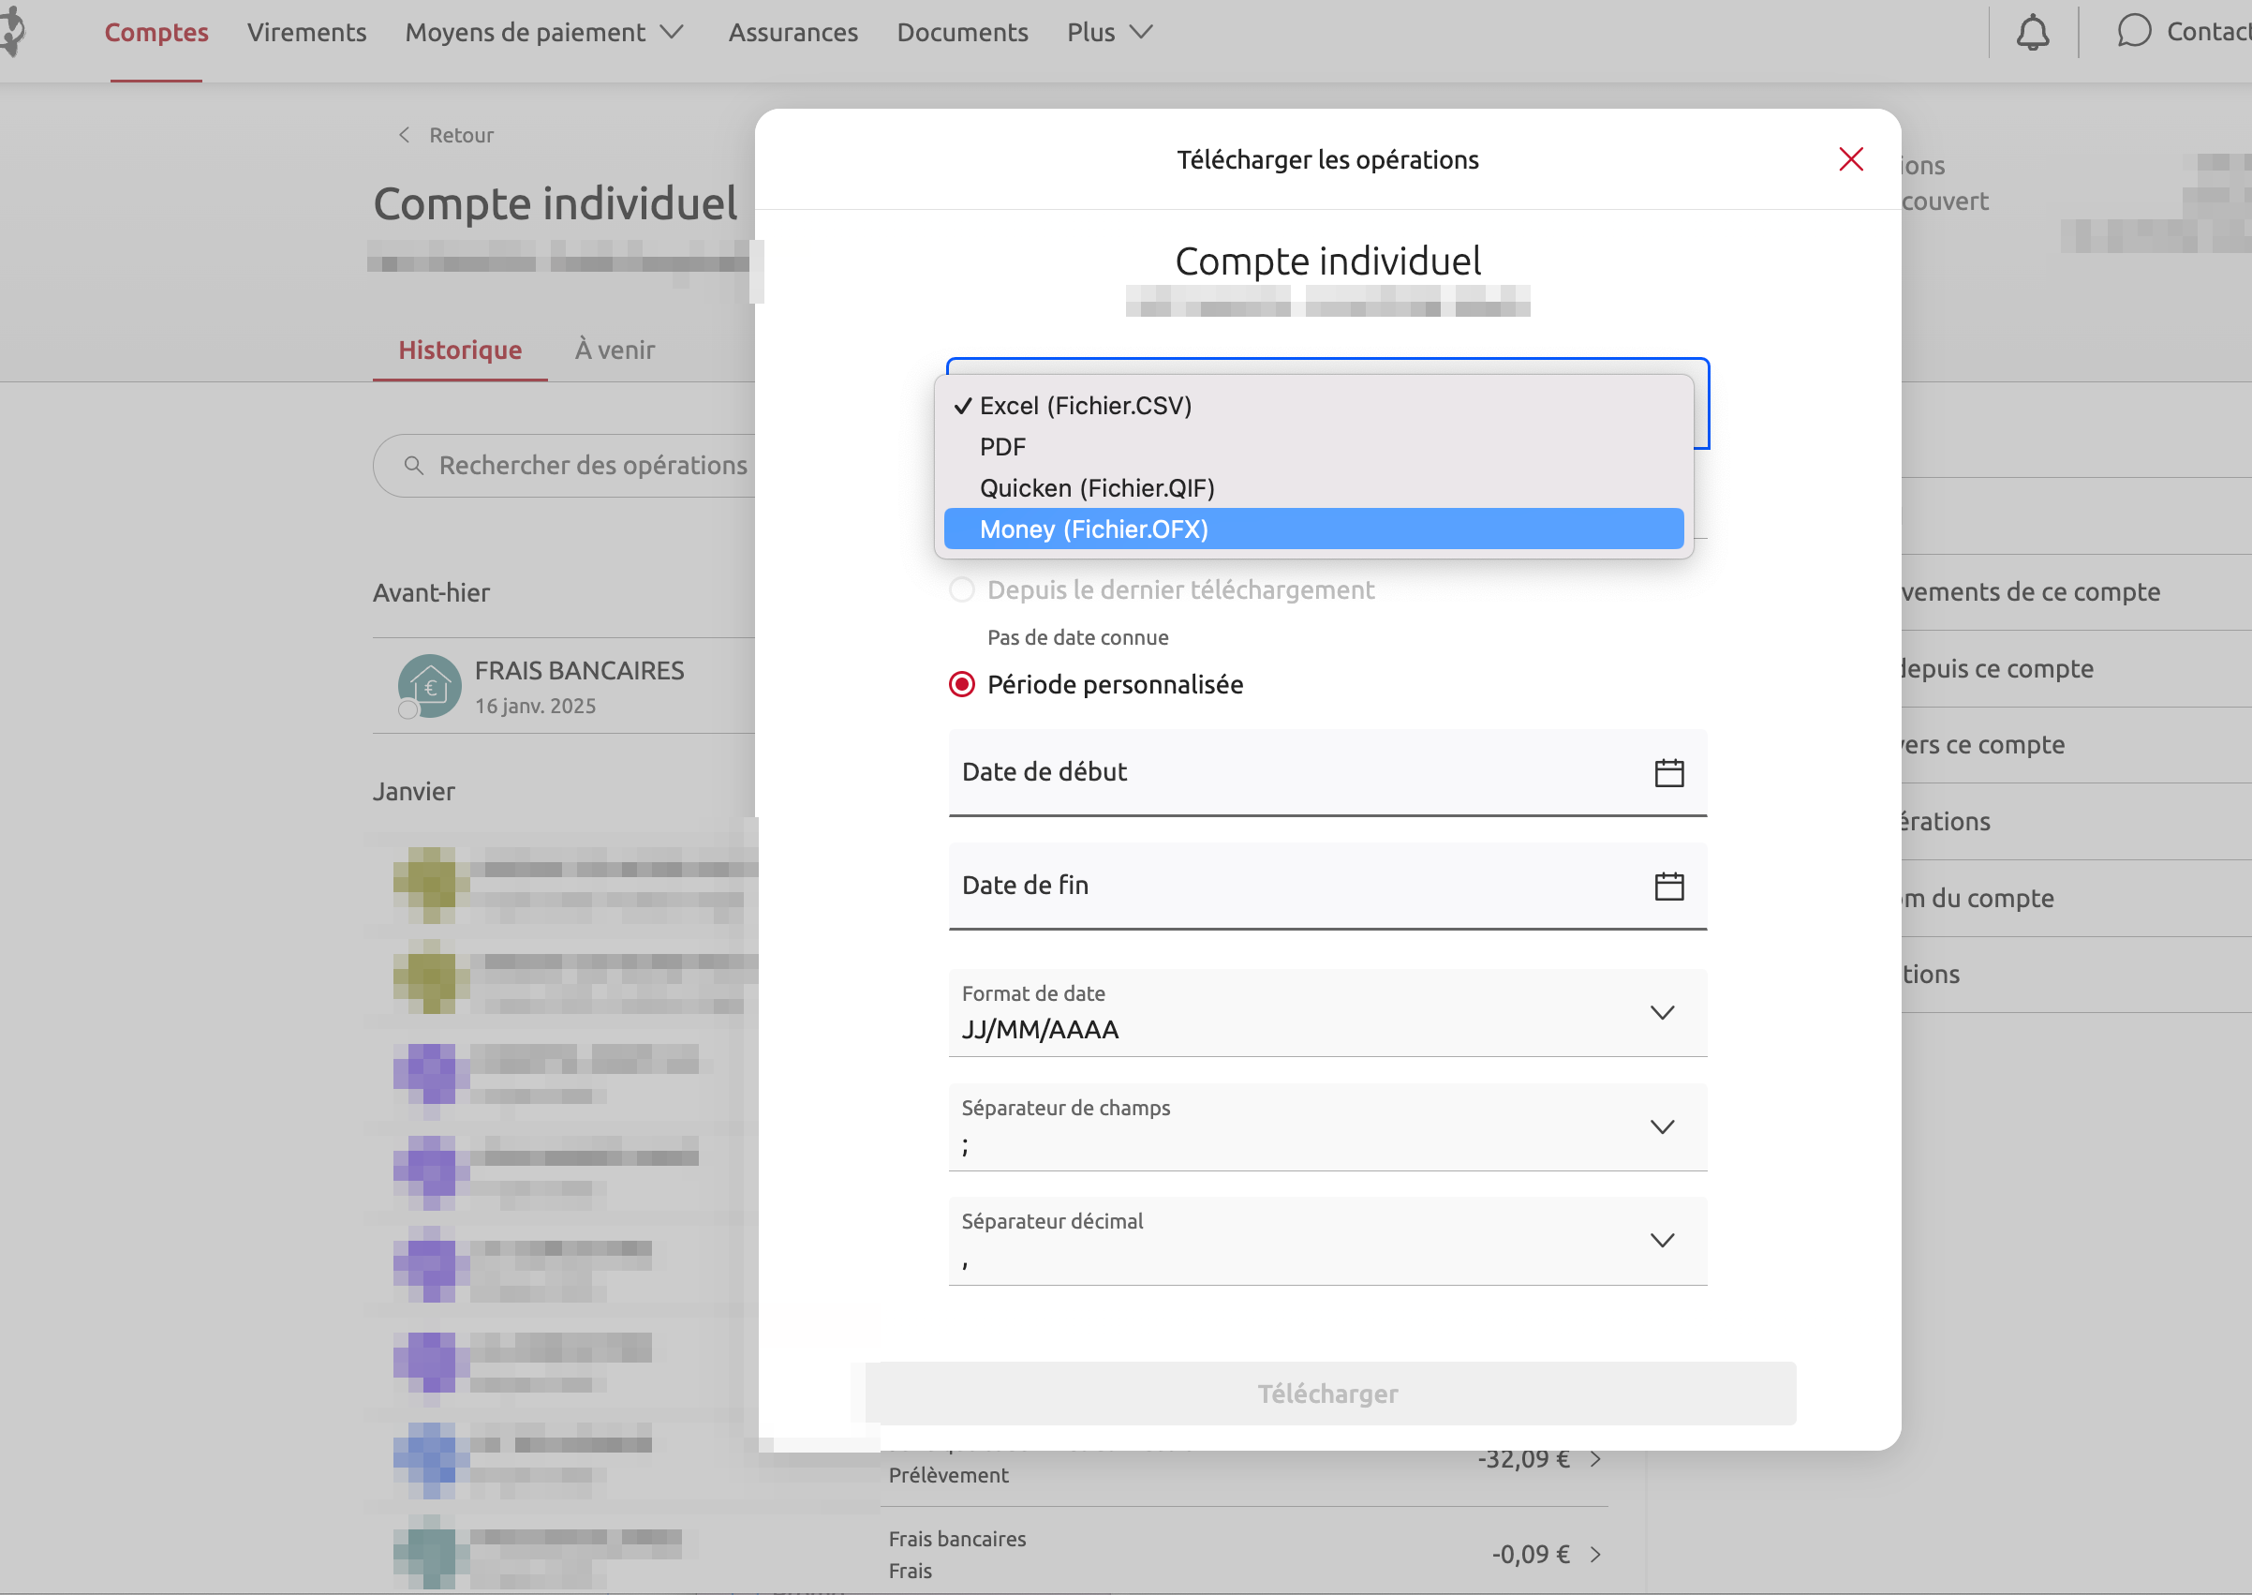Viewport: 2252px width, 1595px height.
Task: Go to the Documents navigation tab
Action: click(x=962, y=33)
